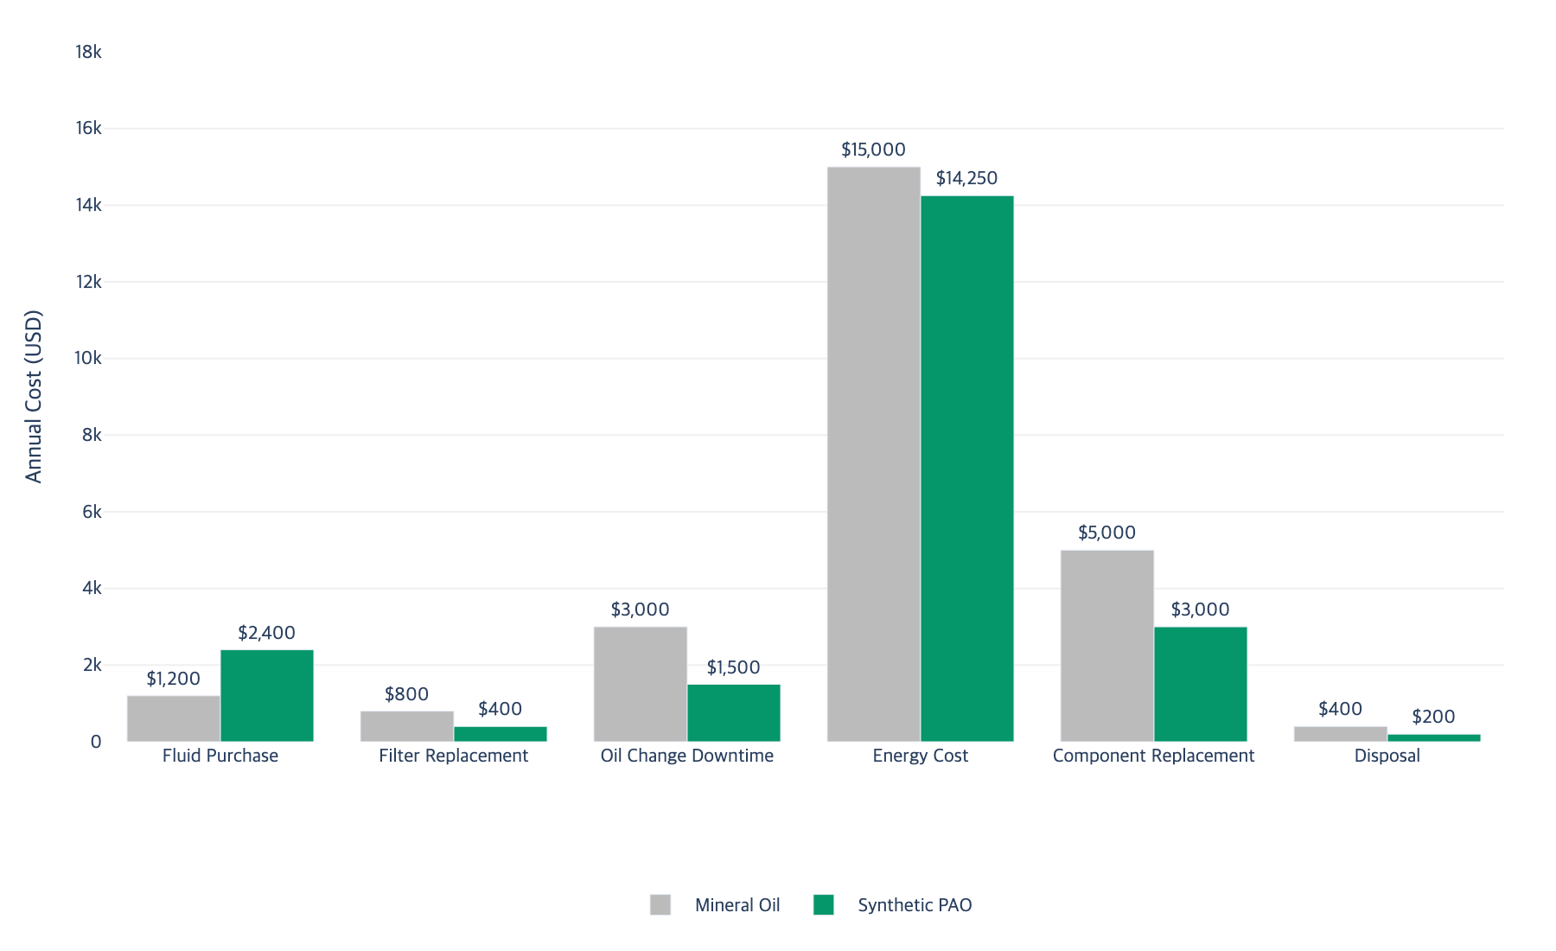Click the $14,250 data label
The height and width of the screenshot is (951, 1556).
point(966,178)
